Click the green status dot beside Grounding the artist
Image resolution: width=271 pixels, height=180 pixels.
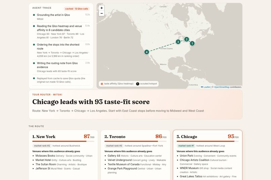click(34, 15)
